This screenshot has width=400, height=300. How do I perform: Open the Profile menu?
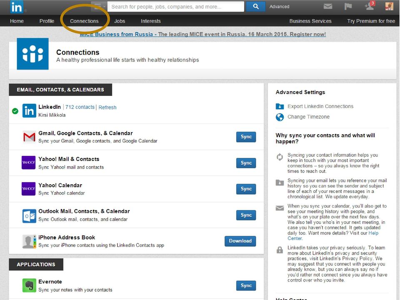(47, 21)
